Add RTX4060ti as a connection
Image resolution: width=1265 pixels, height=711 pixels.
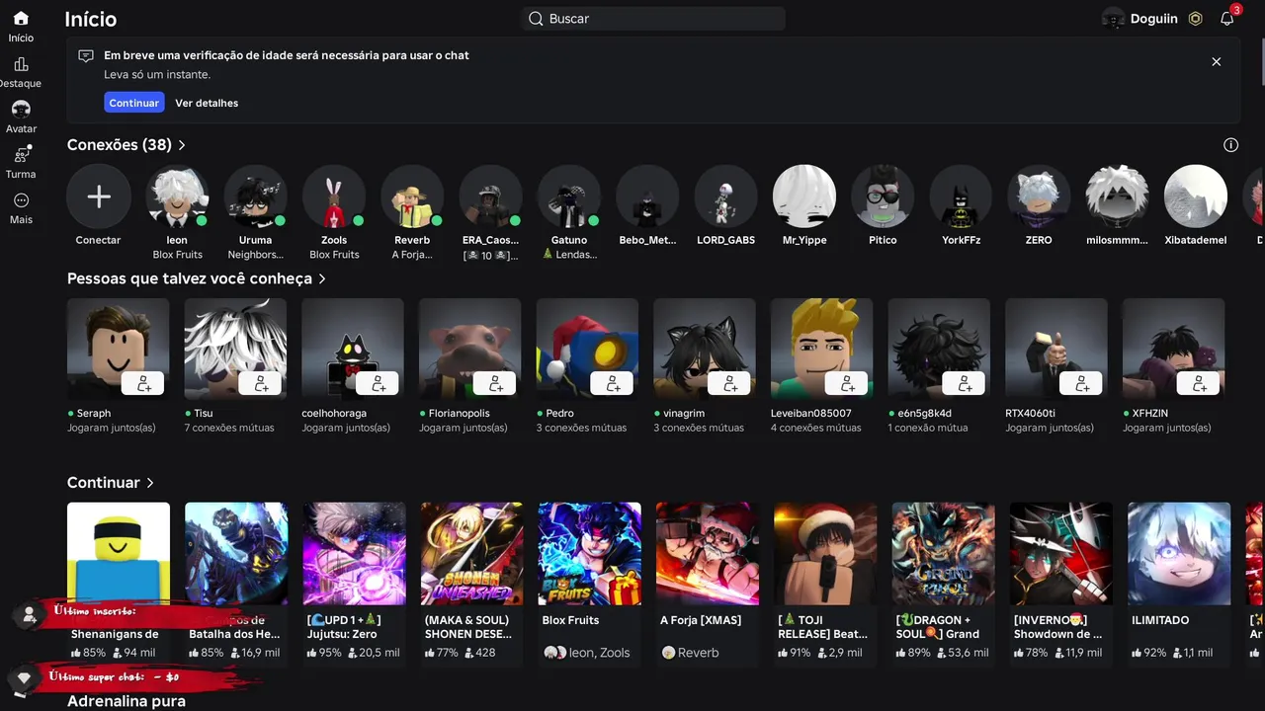click(x=1082, y=383)
